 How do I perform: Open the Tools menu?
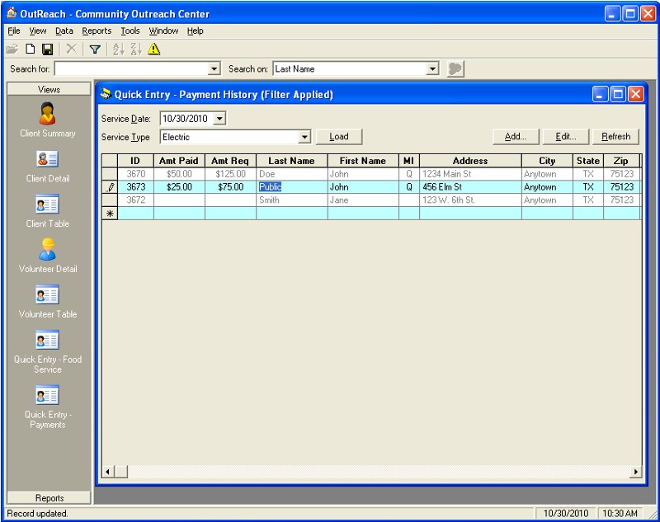pos(130,31)
